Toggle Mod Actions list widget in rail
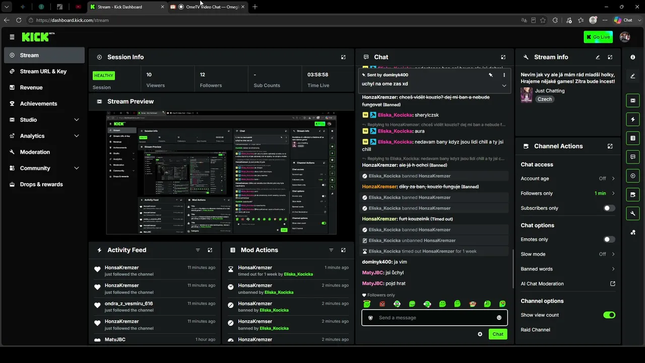The image size is (645, 363). [x=633, y=138]
